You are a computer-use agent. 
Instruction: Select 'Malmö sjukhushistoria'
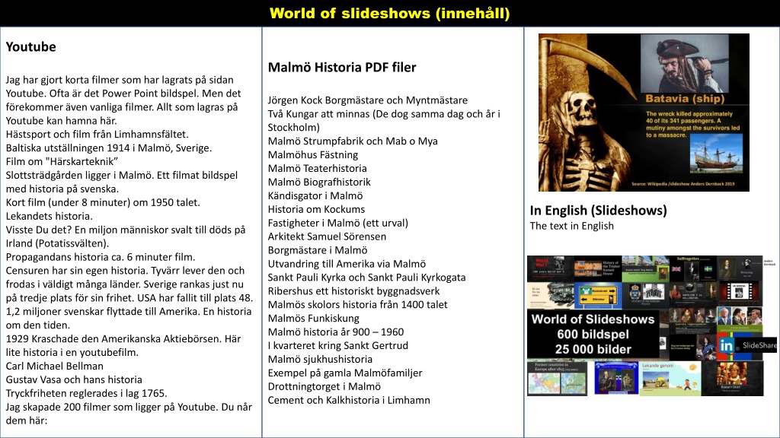point(320,359)
